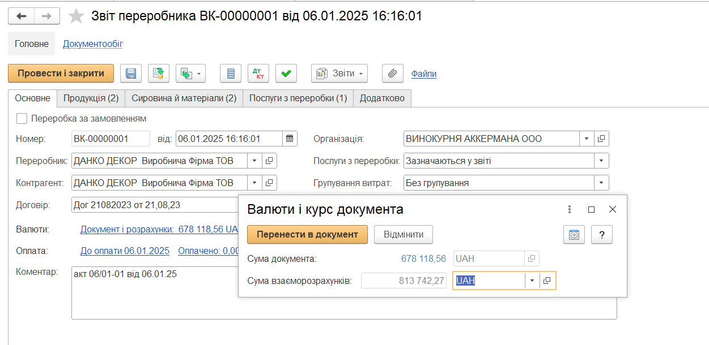Click the Договір field
This screenshot has height=345, width=709.
pos(155,205)
